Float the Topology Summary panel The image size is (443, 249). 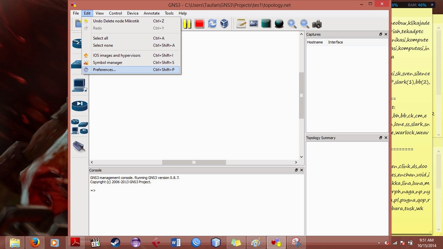381,138
